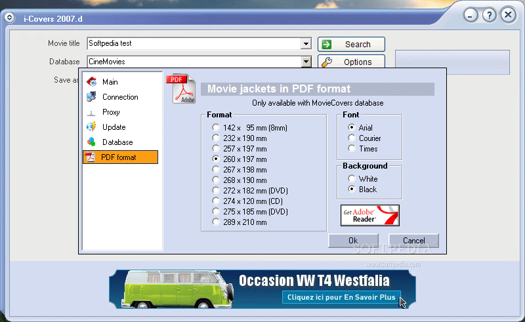Click the Movie jackets in PDF format heading
The image size is (525, 322).
click(279, 89)
